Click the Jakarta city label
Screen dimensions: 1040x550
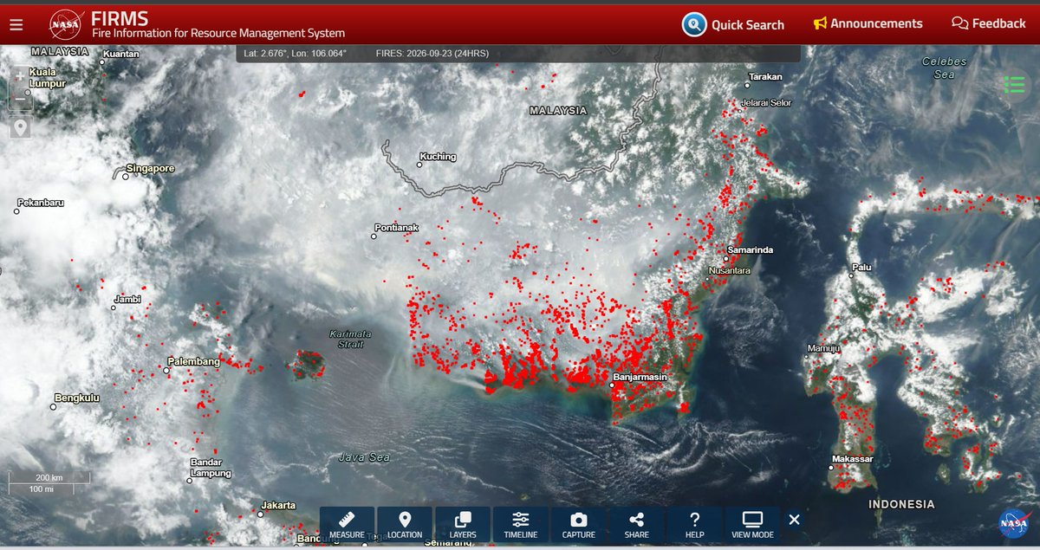click(279, 505)
